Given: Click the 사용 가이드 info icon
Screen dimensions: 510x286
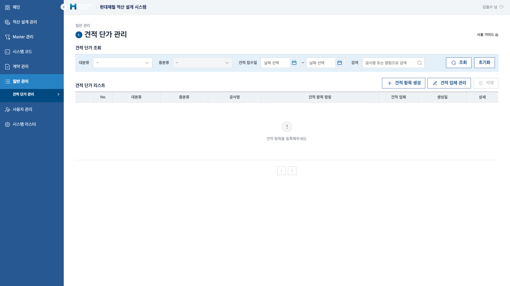Looking at the screenshot, I should (x=497, y=35).
